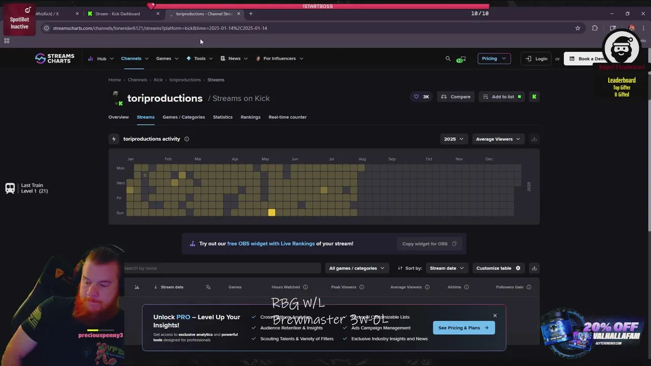Switch to the Overview tab
This screenshot has height=366, width=651.
point(119,117)
